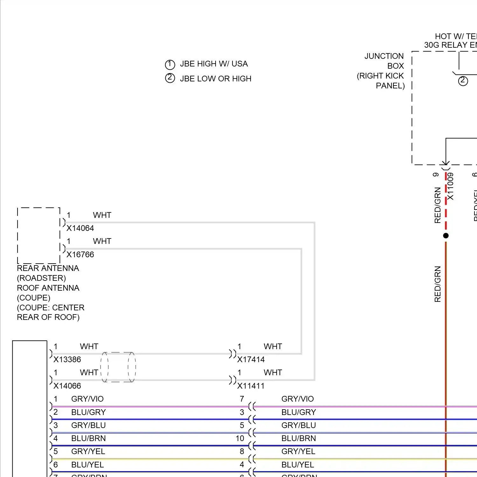Click the right BLU/BRN label after pin 10

(x=299, y=439)
